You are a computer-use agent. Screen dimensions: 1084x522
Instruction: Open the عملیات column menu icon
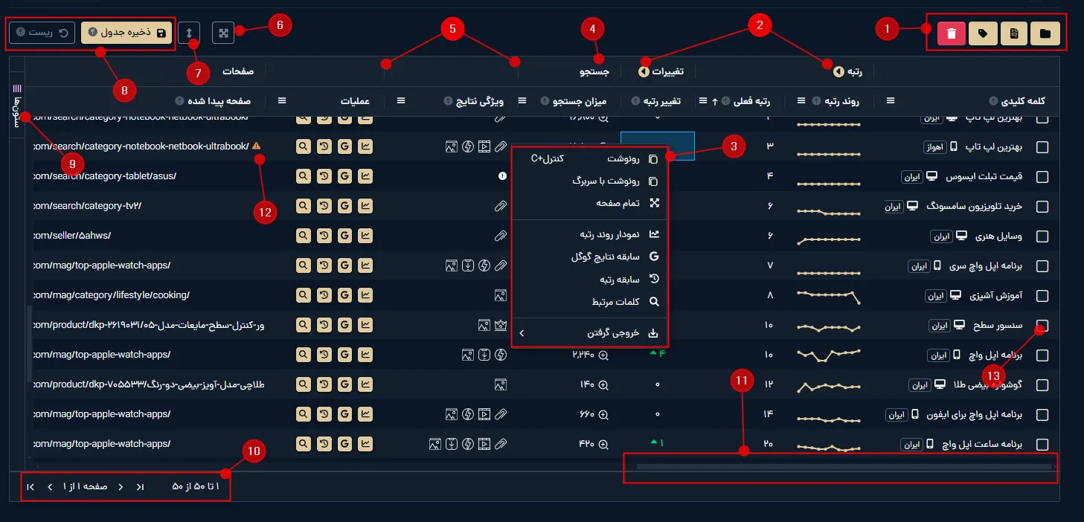tap(282, 101)
